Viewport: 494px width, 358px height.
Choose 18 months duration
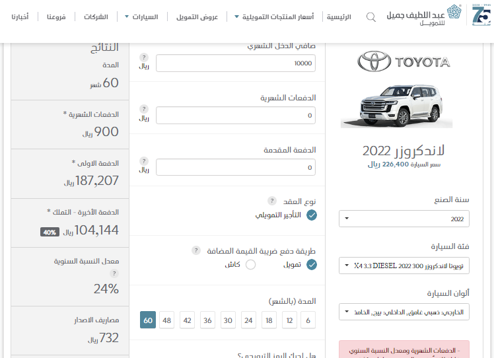coord(269,320)
